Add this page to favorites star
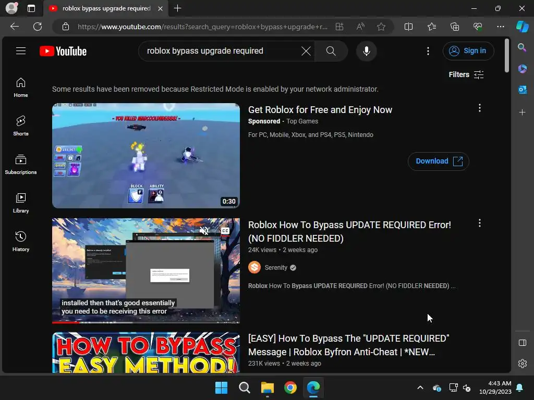 [381, 27]
